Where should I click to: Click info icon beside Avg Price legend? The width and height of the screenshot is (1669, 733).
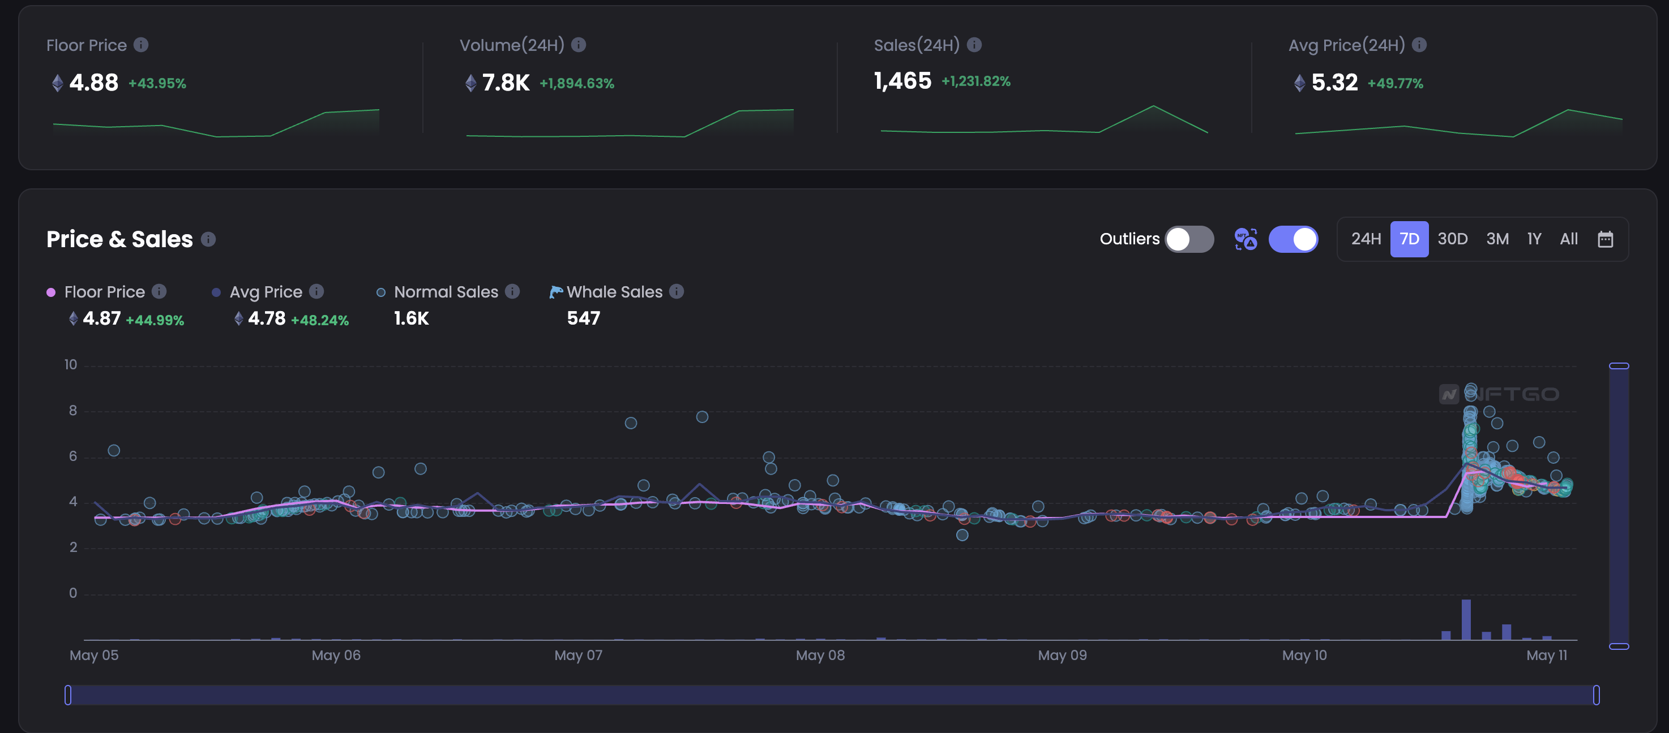click(316, 291)
